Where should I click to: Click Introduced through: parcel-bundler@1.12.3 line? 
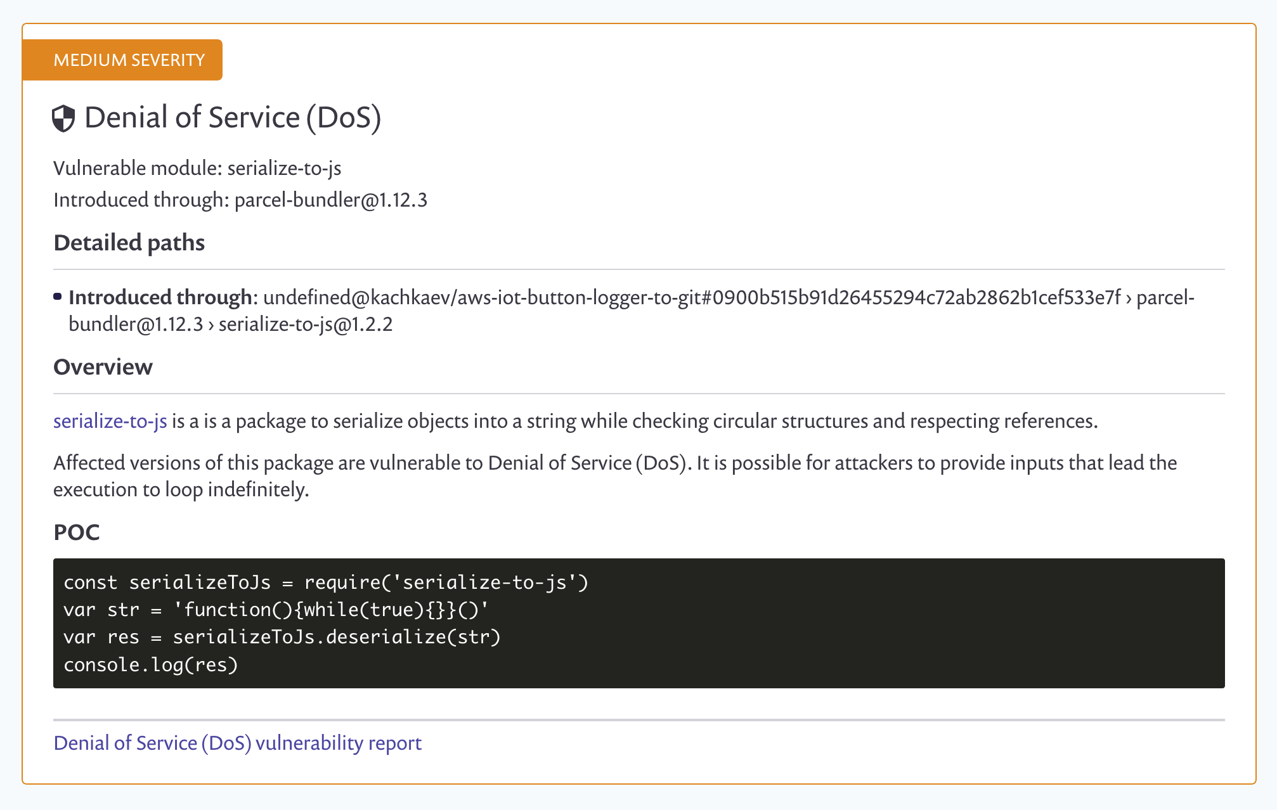240,200
